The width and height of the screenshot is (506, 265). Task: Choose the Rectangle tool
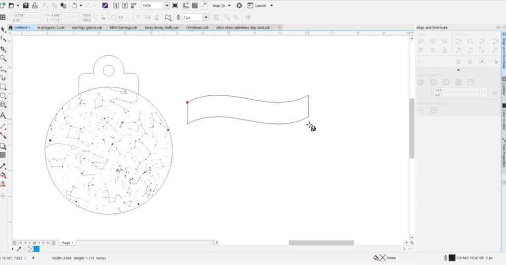click(x=3, y=86)
